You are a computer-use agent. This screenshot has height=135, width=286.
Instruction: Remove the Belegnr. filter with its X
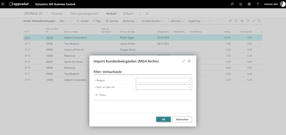pyautogui.click(x=95, y=80)
